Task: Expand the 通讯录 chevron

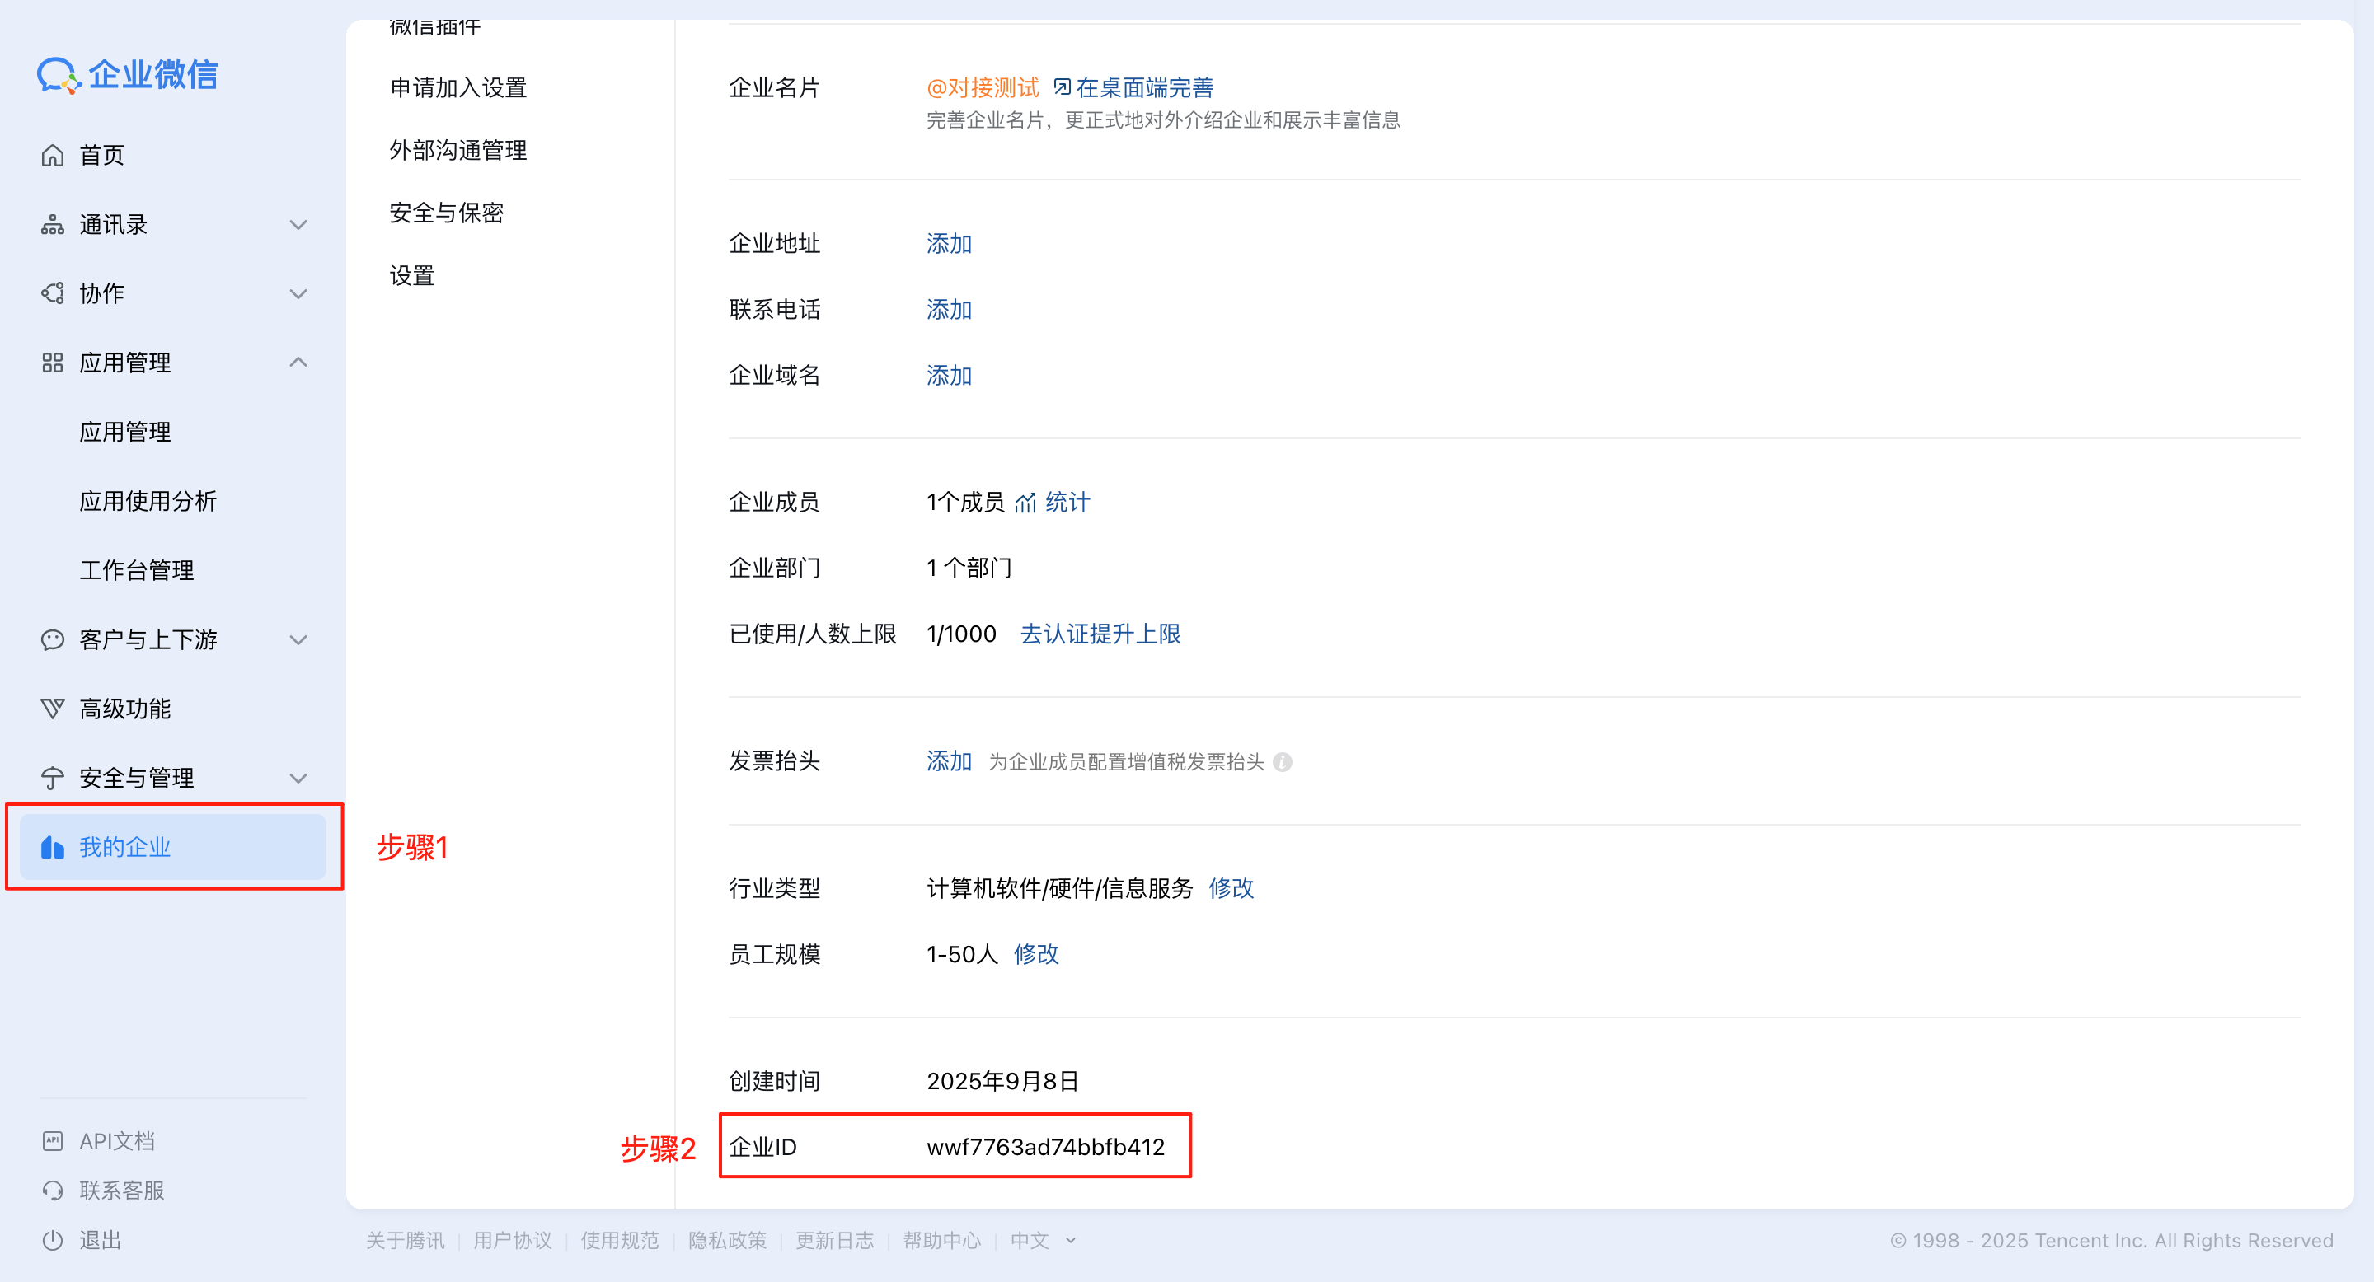Action: (298, 225)
